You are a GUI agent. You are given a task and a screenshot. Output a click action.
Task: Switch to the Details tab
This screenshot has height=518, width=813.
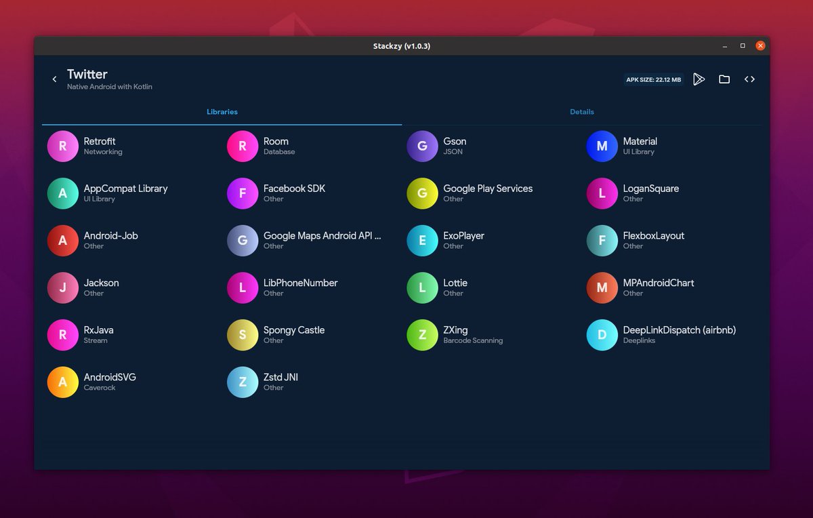point(582,112)
